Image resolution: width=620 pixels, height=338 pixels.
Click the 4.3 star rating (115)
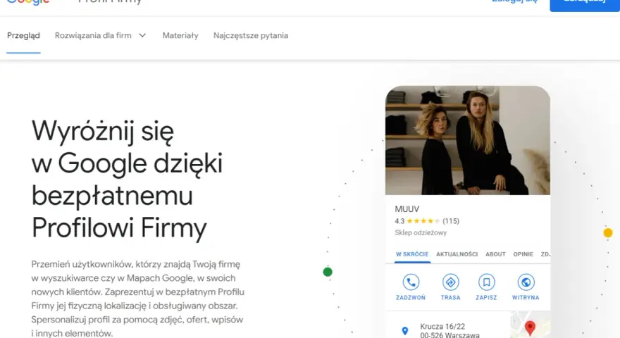pos(427,221)
